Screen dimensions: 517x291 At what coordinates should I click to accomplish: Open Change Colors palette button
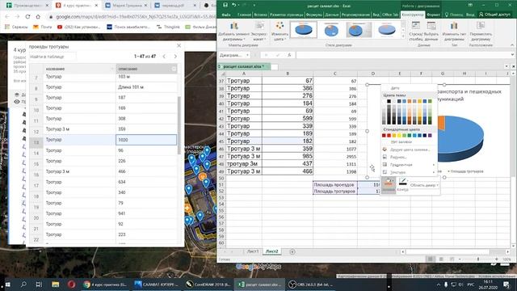[280, 32]
